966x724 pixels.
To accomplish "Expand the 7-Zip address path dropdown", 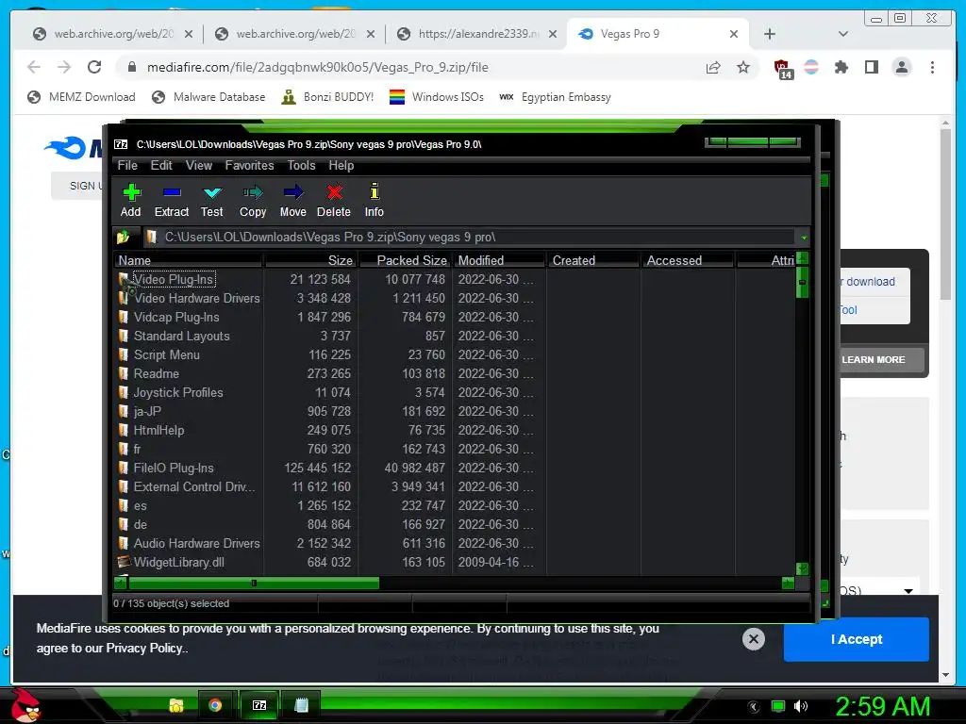I will click(804, 238).
